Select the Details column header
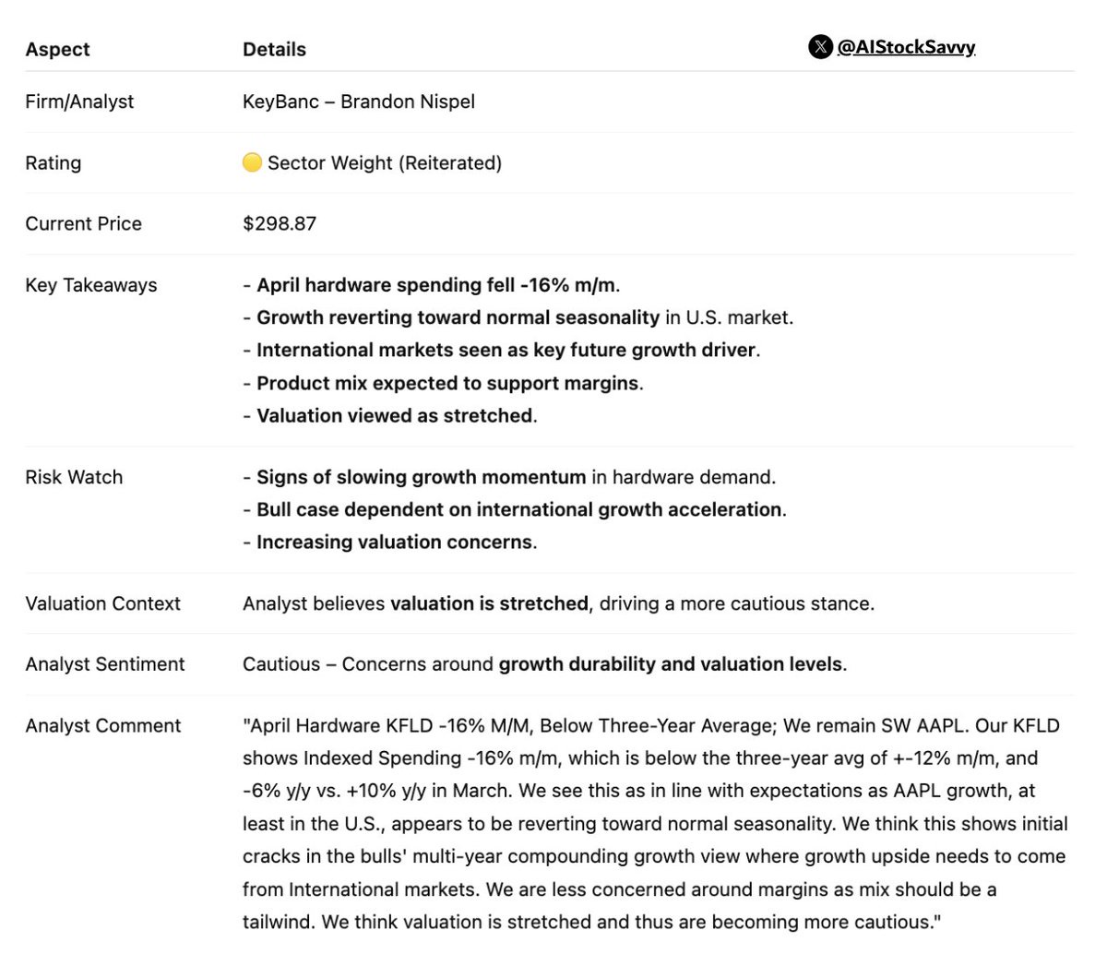Image resolution: width=1107 pixels, height=978 pixels. (274, 49)
